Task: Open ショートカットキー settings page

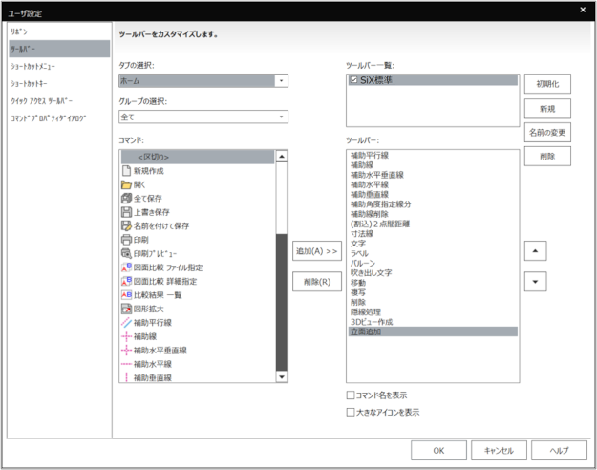Action: [31, 83]
